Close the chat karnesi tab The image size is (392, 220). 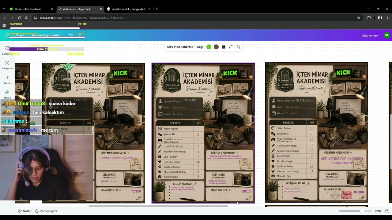(x=100, y=9)
